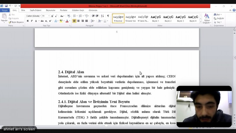Viewport: 236px width, 133px height.
Task: Open the Sayfa Düzeni tab
Action: pyautogui.click(x=35, y=10)
